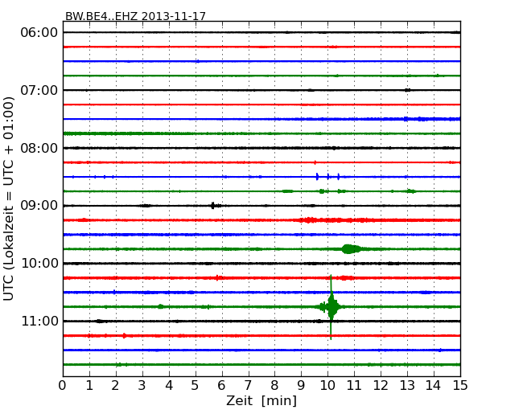The image size is (523, 418).
Task: Select the 10:00 tick label
Action: pyautogui.click(x=39, y=264)
